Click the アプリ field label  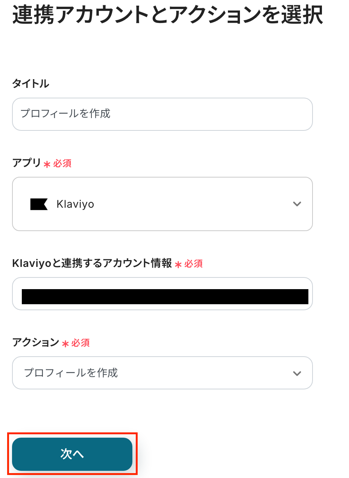(x=26, y=163)
